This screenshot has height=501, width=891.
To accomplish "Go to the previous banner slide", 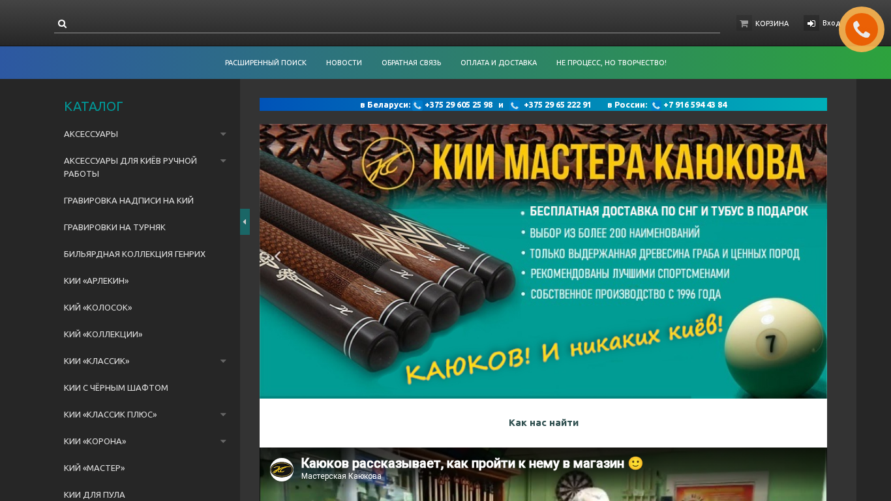I will coord(277,256).
